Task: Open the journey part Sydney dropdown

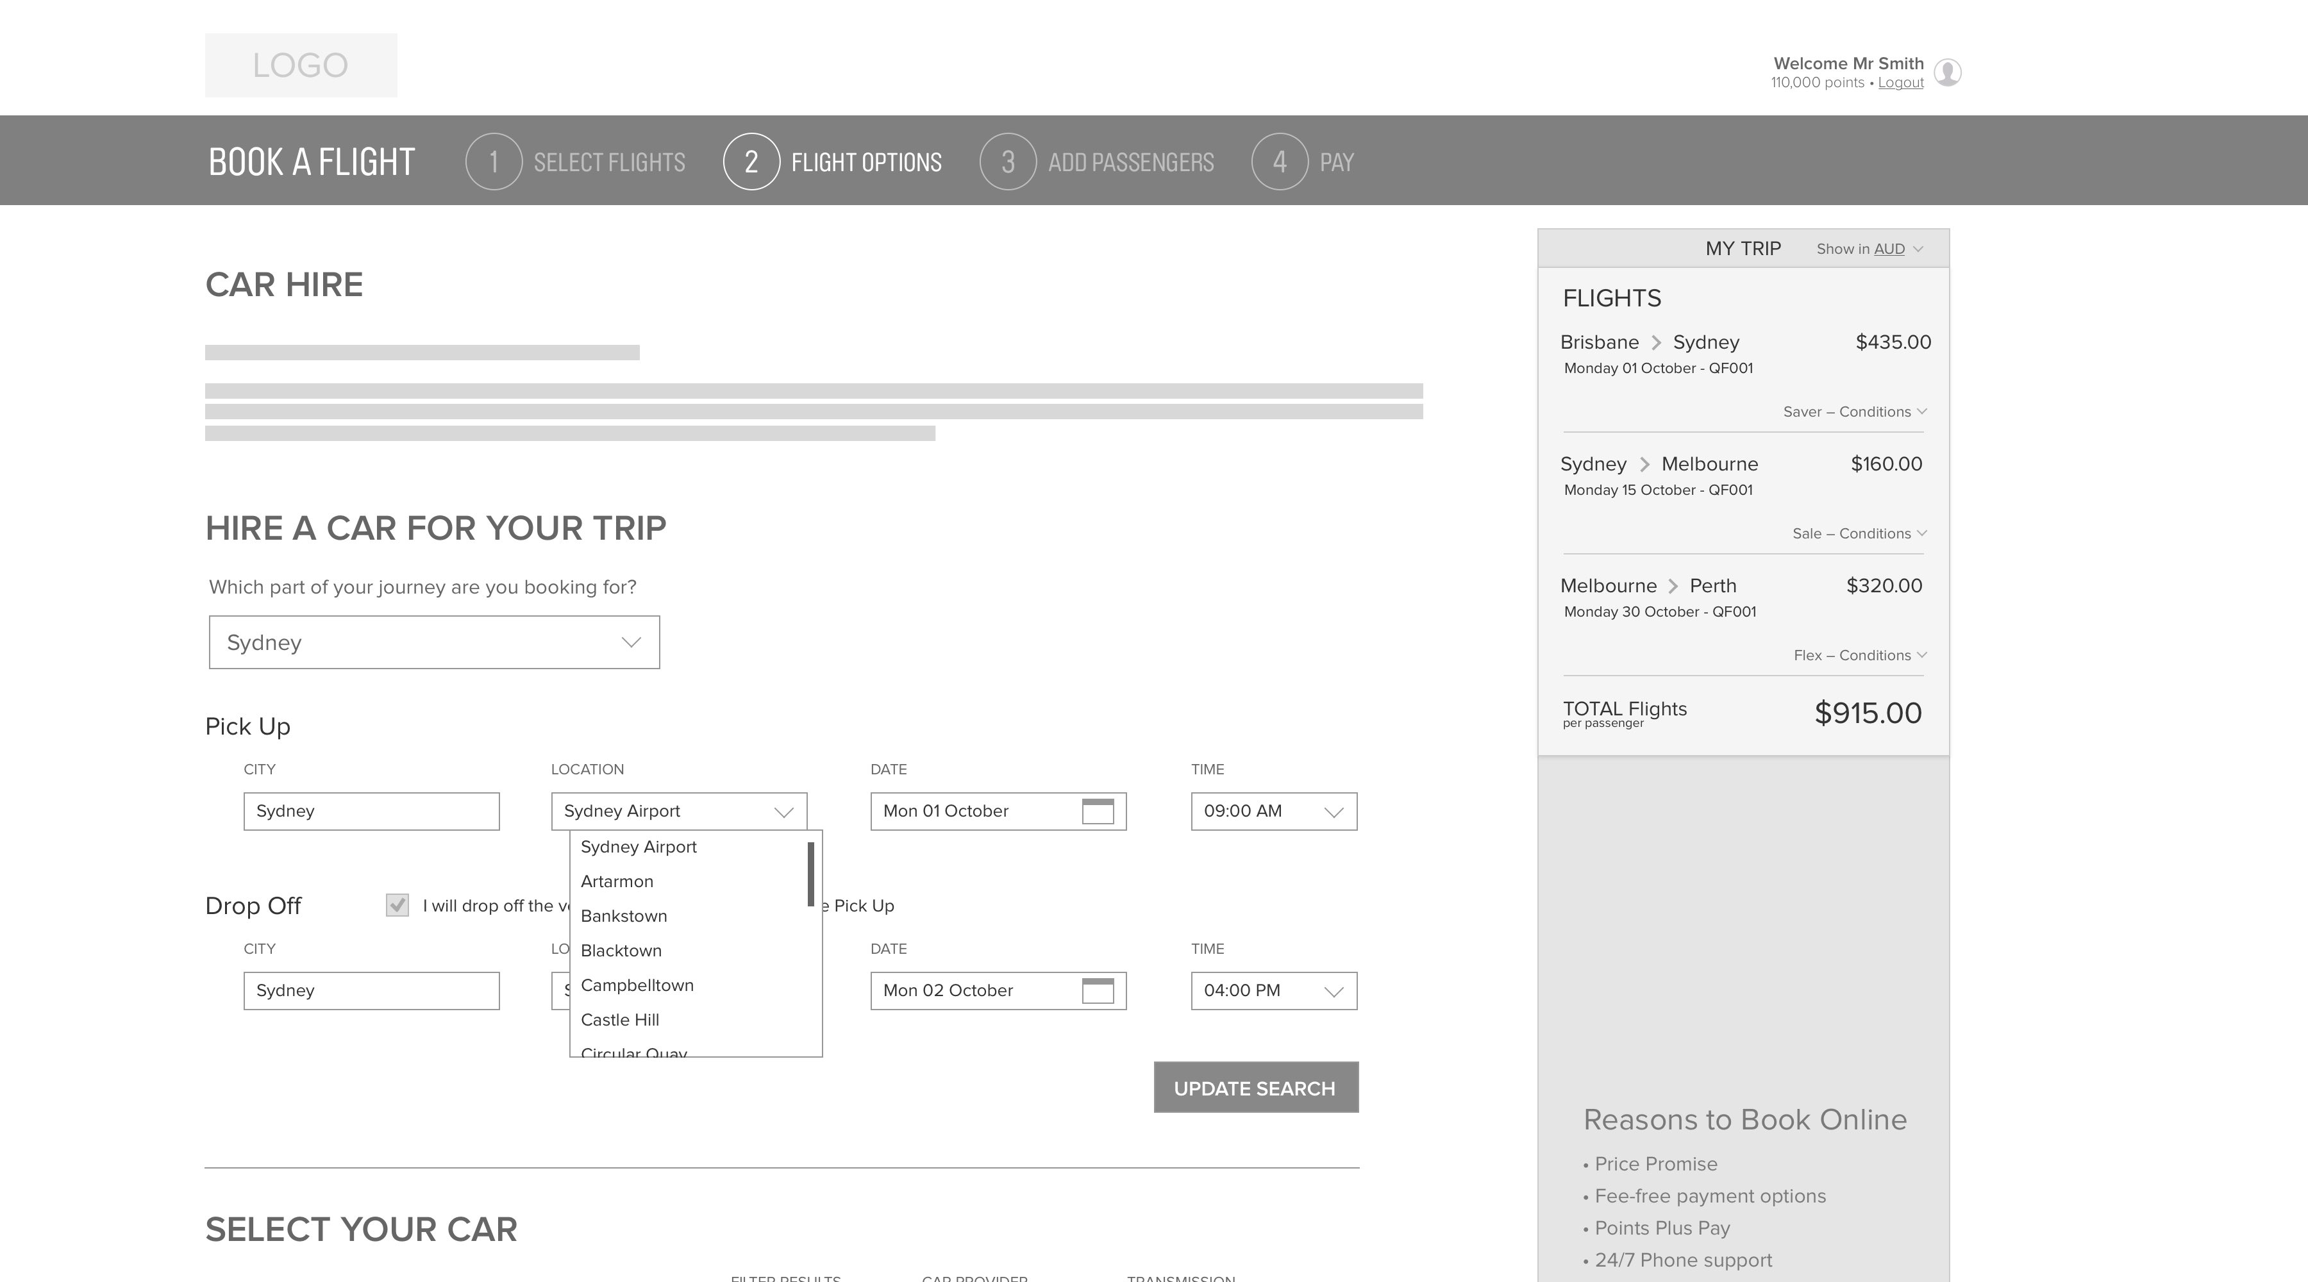Action: click(x=435, y=642)
